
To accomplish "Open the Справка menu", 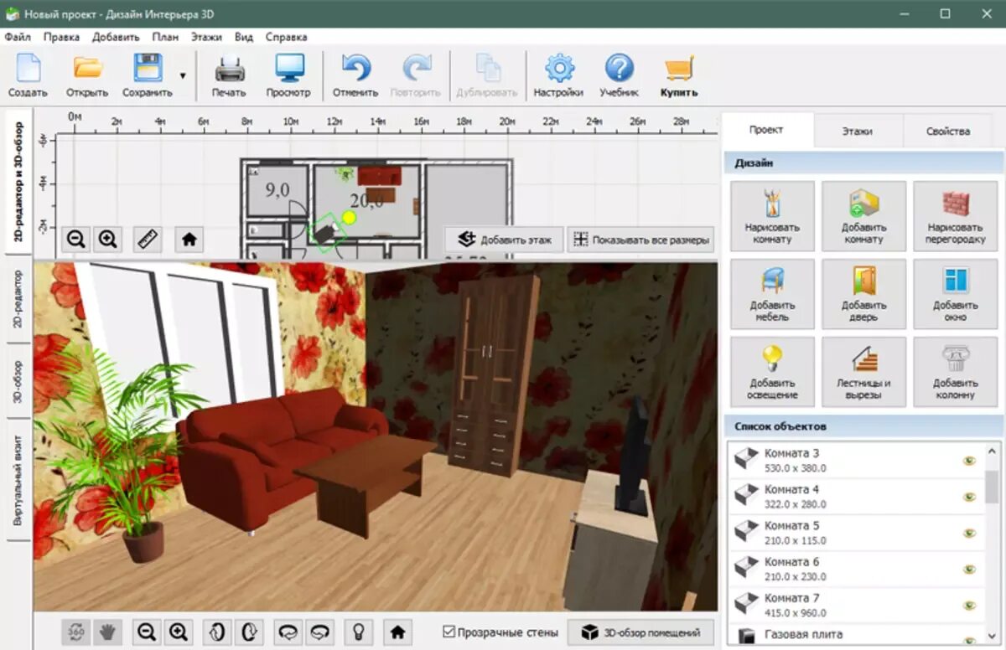I will point(287,37).
